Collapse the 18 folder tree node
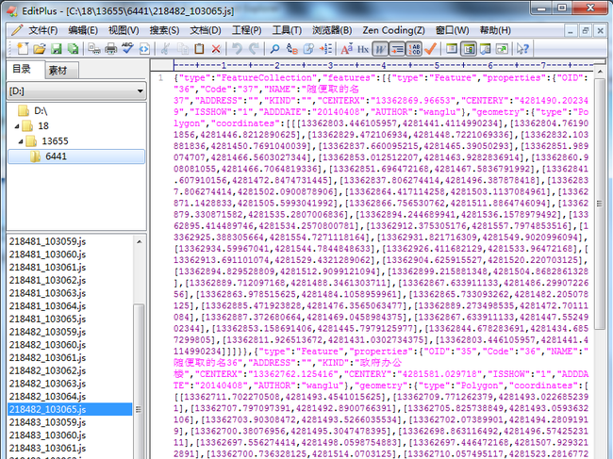This screenshot has width=613, height=459. pos(17,125)
